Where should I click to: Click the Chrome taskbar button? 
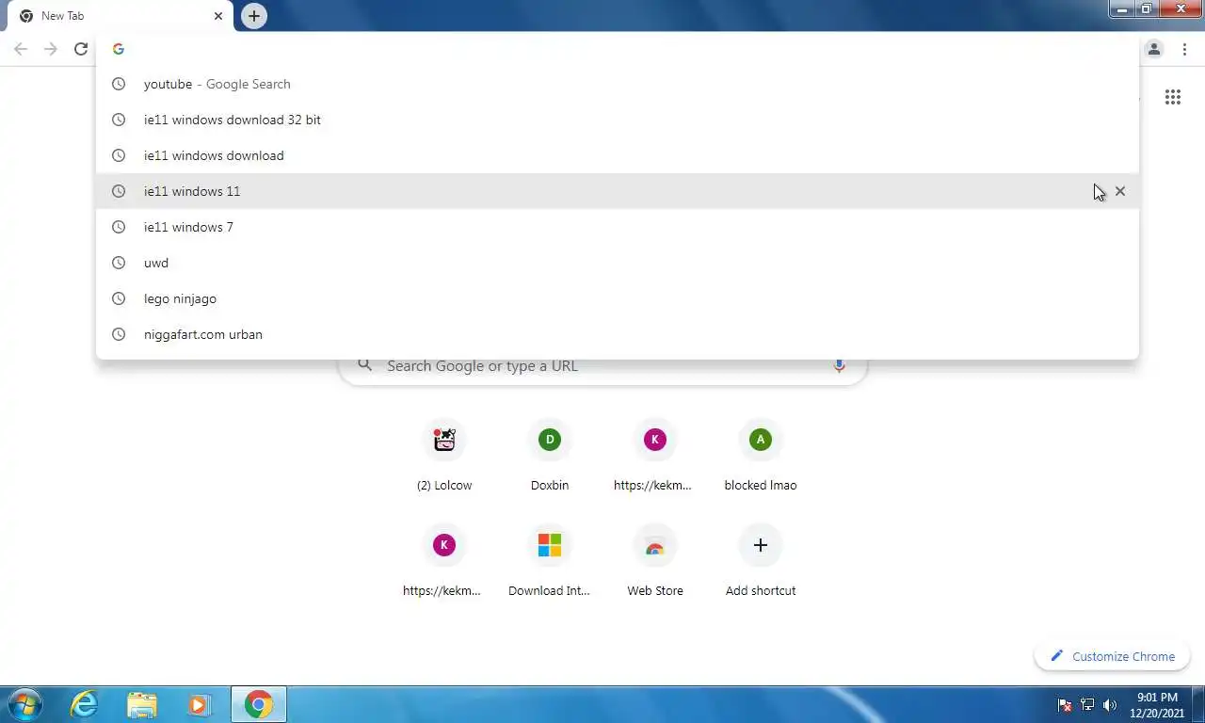258,704
